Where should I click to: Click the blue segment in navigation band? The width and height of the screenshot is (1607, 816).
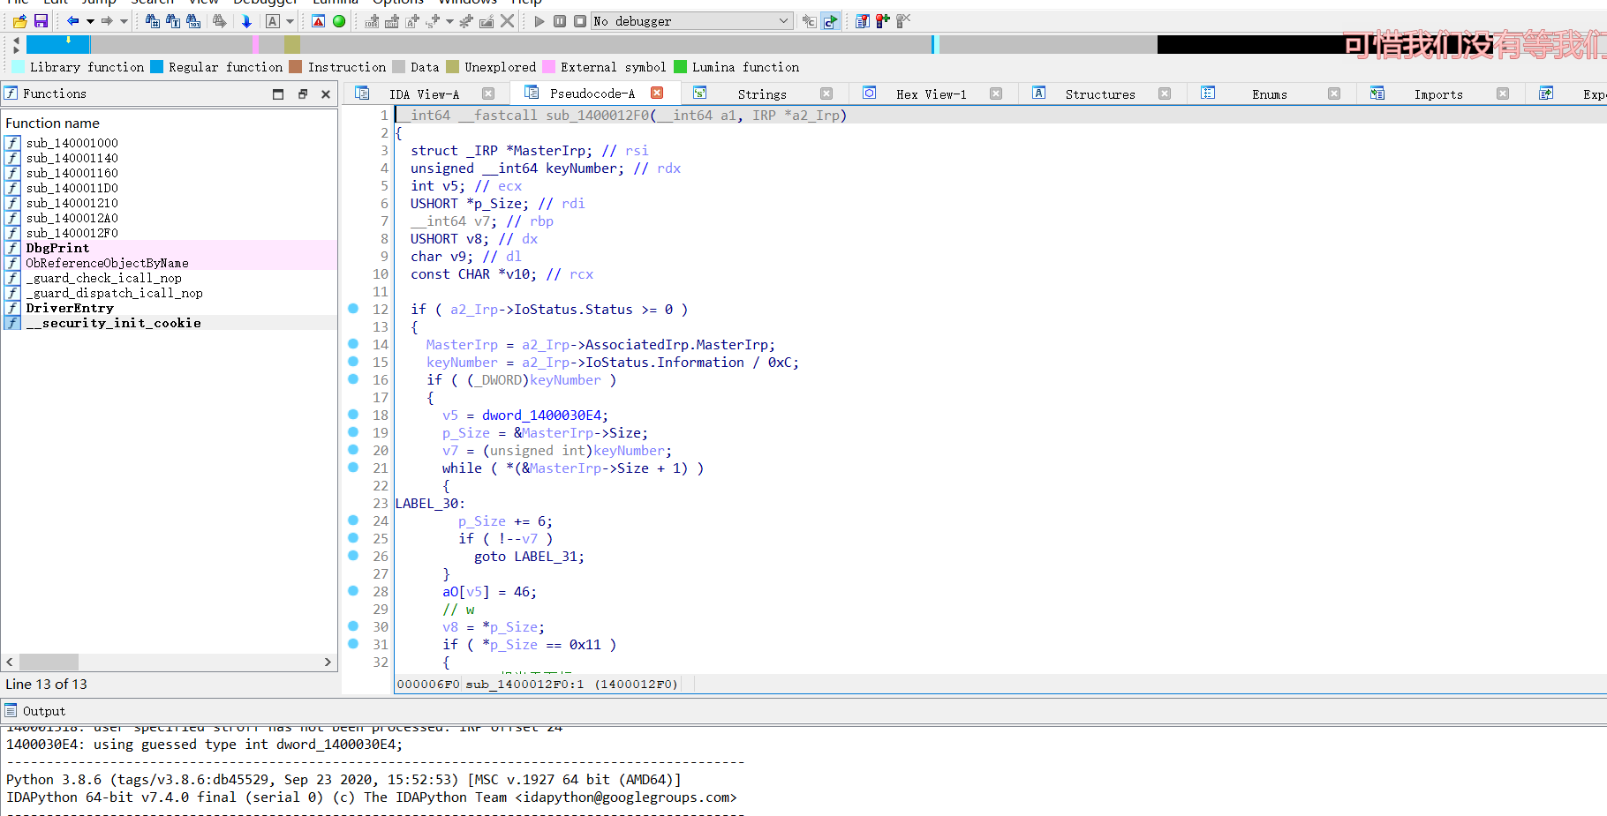[57, 44]
